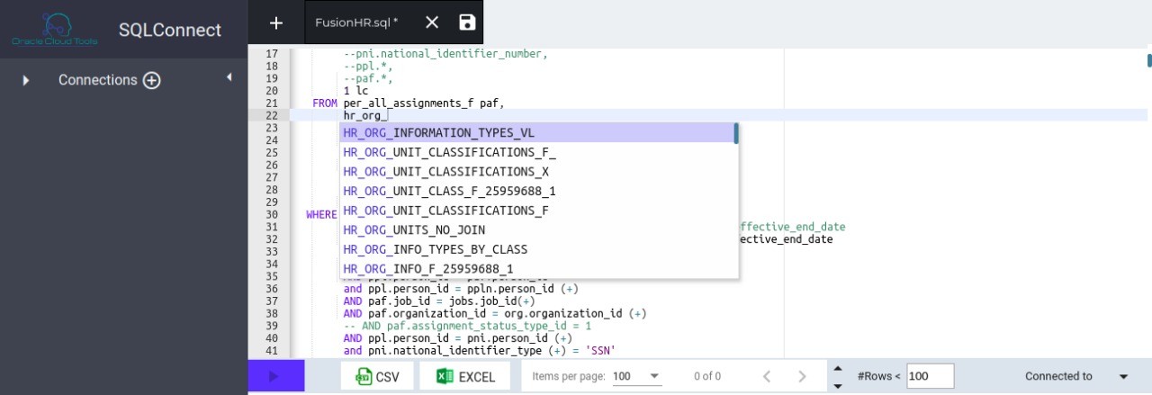Close the FusionHR.sql tab
The image size is (1152, 395).
pyautogui.click(x=432, y=22)
